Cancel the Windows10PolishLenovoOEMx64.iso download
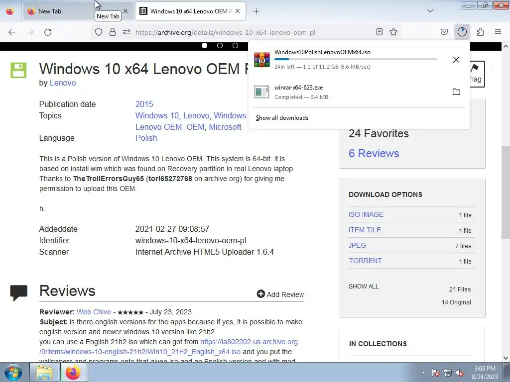Image resolution: width=510 pixels, height=382 pixels. pyautogui.click(x=456, y=60)
